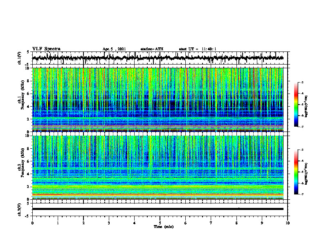The image size is (324, 250).
Task: Click time axis tick label "7"
Action: pos(211,223)
